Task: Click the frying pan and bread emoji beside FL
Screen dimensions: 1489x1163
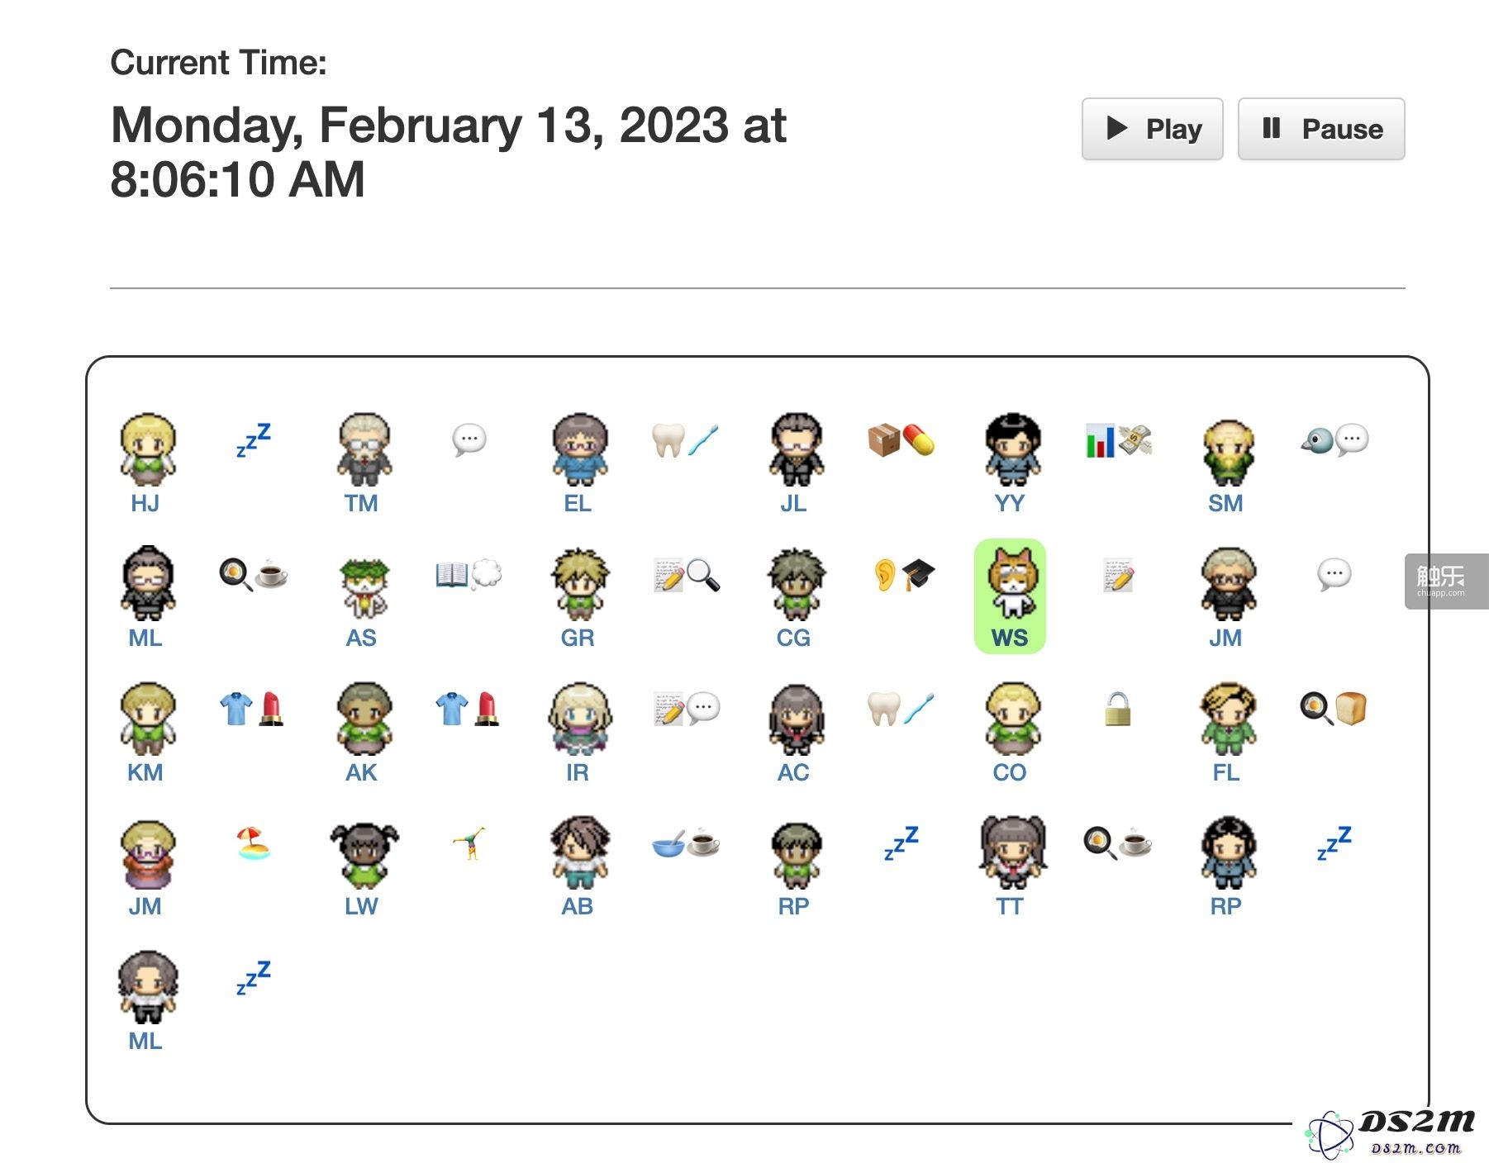Action: click(1334, 709)
